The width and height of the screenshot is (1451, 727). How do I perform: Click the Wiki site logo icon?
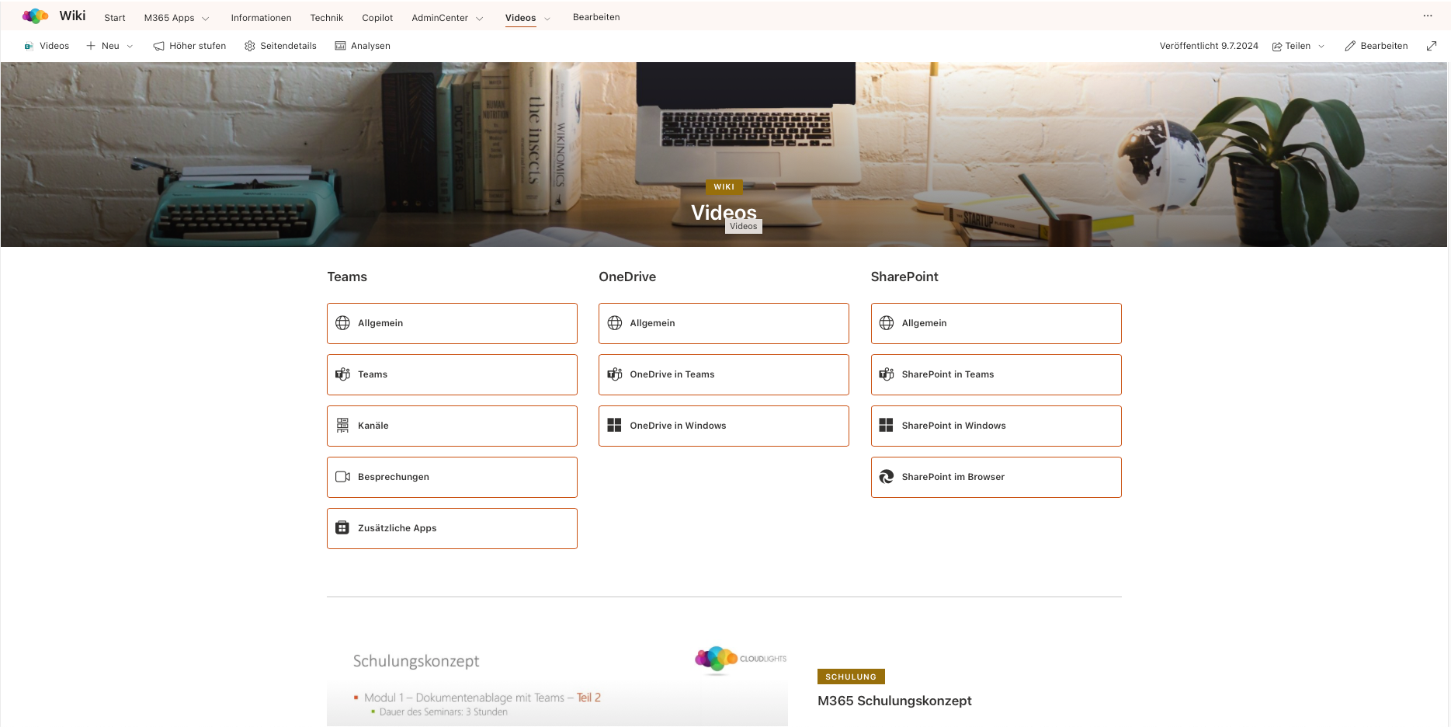pyautogui.click(x=36, y=16)
